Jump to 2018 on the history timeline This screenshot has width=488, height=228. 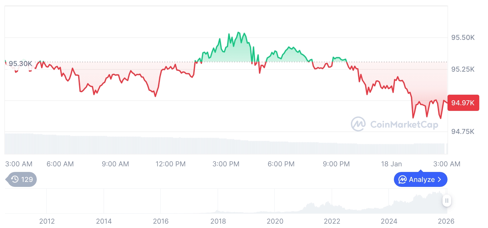[218, 221]
